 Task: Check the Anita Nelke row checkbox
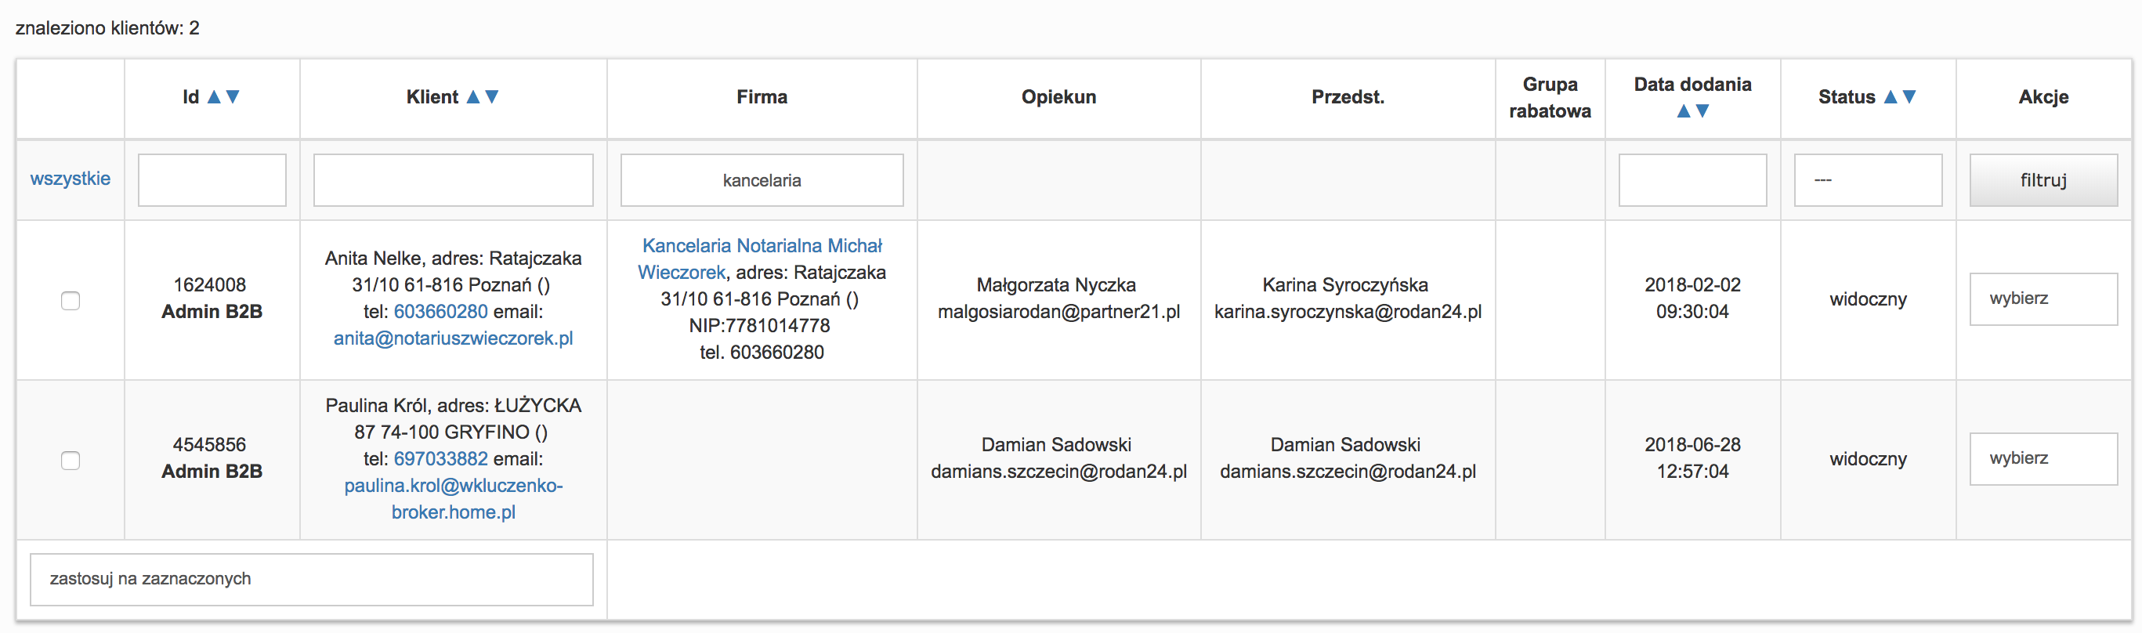point(71,300)
